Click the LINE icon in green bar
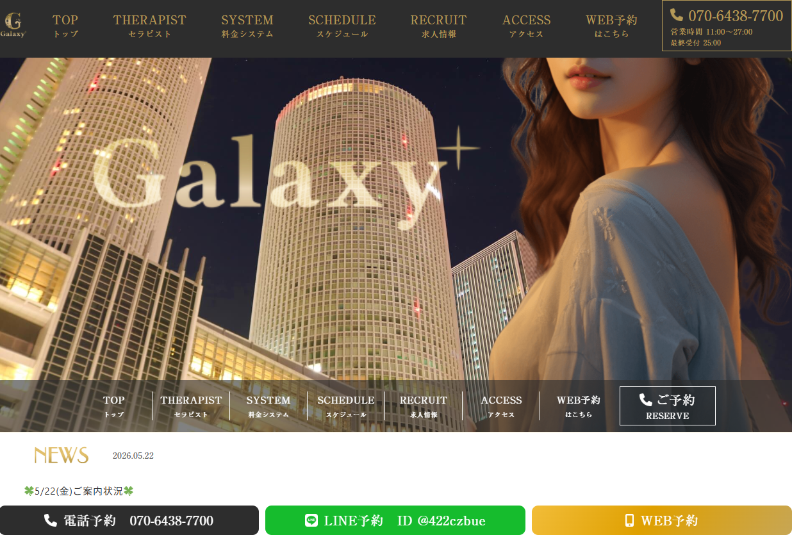 coord(311,520)
